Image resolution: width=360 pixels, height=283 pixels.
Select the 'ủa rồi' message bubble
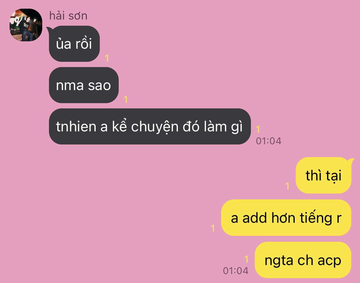74,44
